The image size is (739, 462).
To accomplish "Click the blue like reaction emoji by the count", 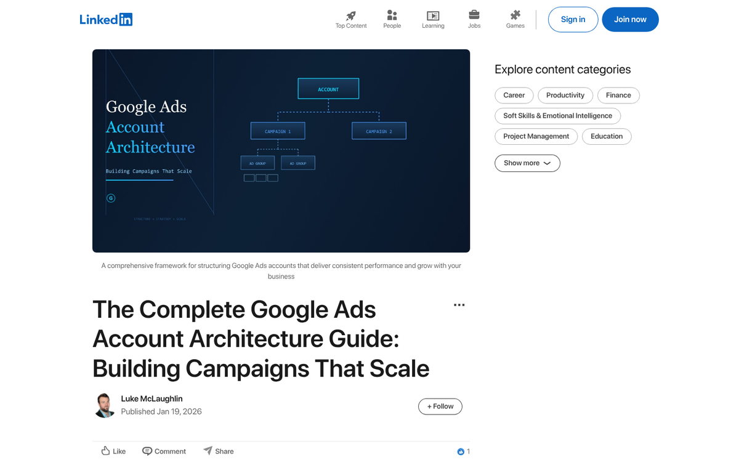I will (x=459, y=451).
